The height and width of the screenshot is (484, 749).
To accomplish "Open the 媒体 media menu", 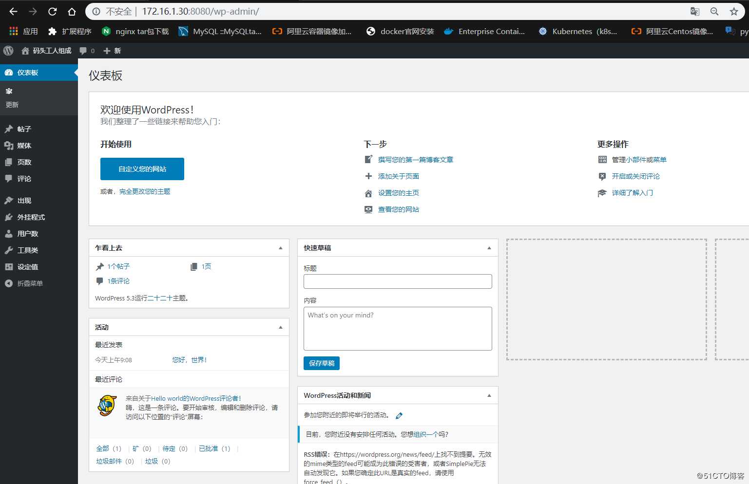I will (x=39, y=146).
